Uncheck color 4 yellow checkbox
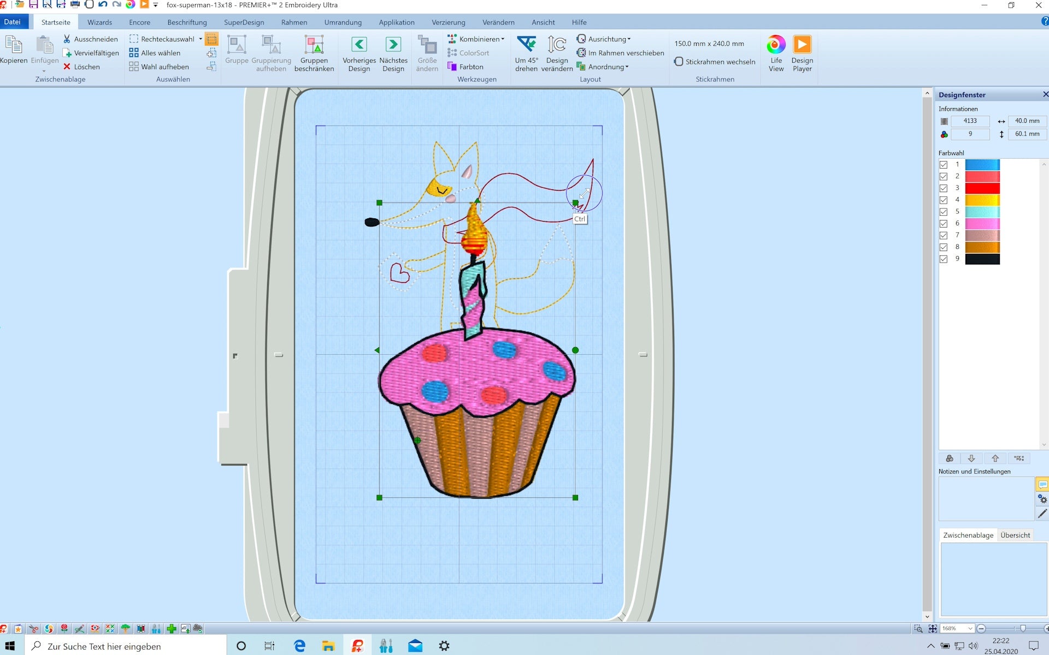Viewport: 1049px width, 655px height. pos(944,200)
